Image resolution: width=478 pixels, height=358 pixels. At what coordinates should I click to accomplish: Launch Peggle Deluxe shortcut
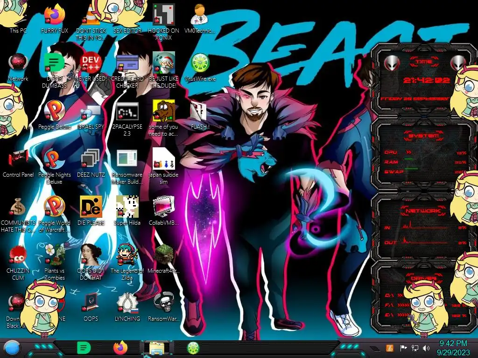(54, 115)
